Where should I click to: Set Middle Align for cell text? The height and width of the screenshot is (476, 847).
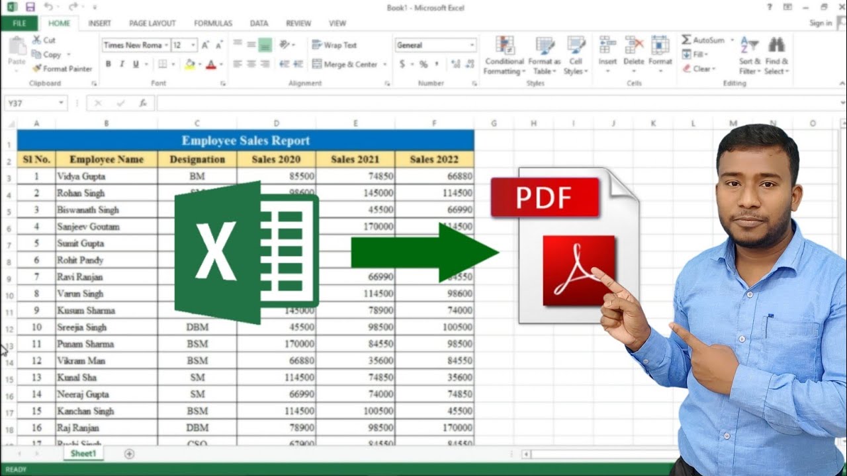coord(251,45)
